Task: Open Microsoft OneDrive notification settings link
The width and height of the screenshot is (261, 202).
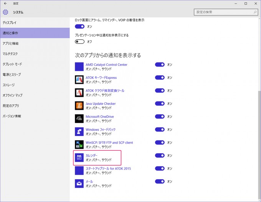Action: [100, 116]
